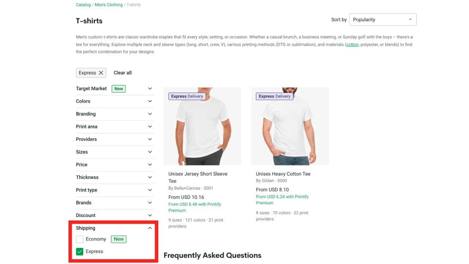The height and width of the screenshot is (264, 469).
Task: Enable the Economy shipping checkbox
Action: pyautogui.click(x=80, y=239)
